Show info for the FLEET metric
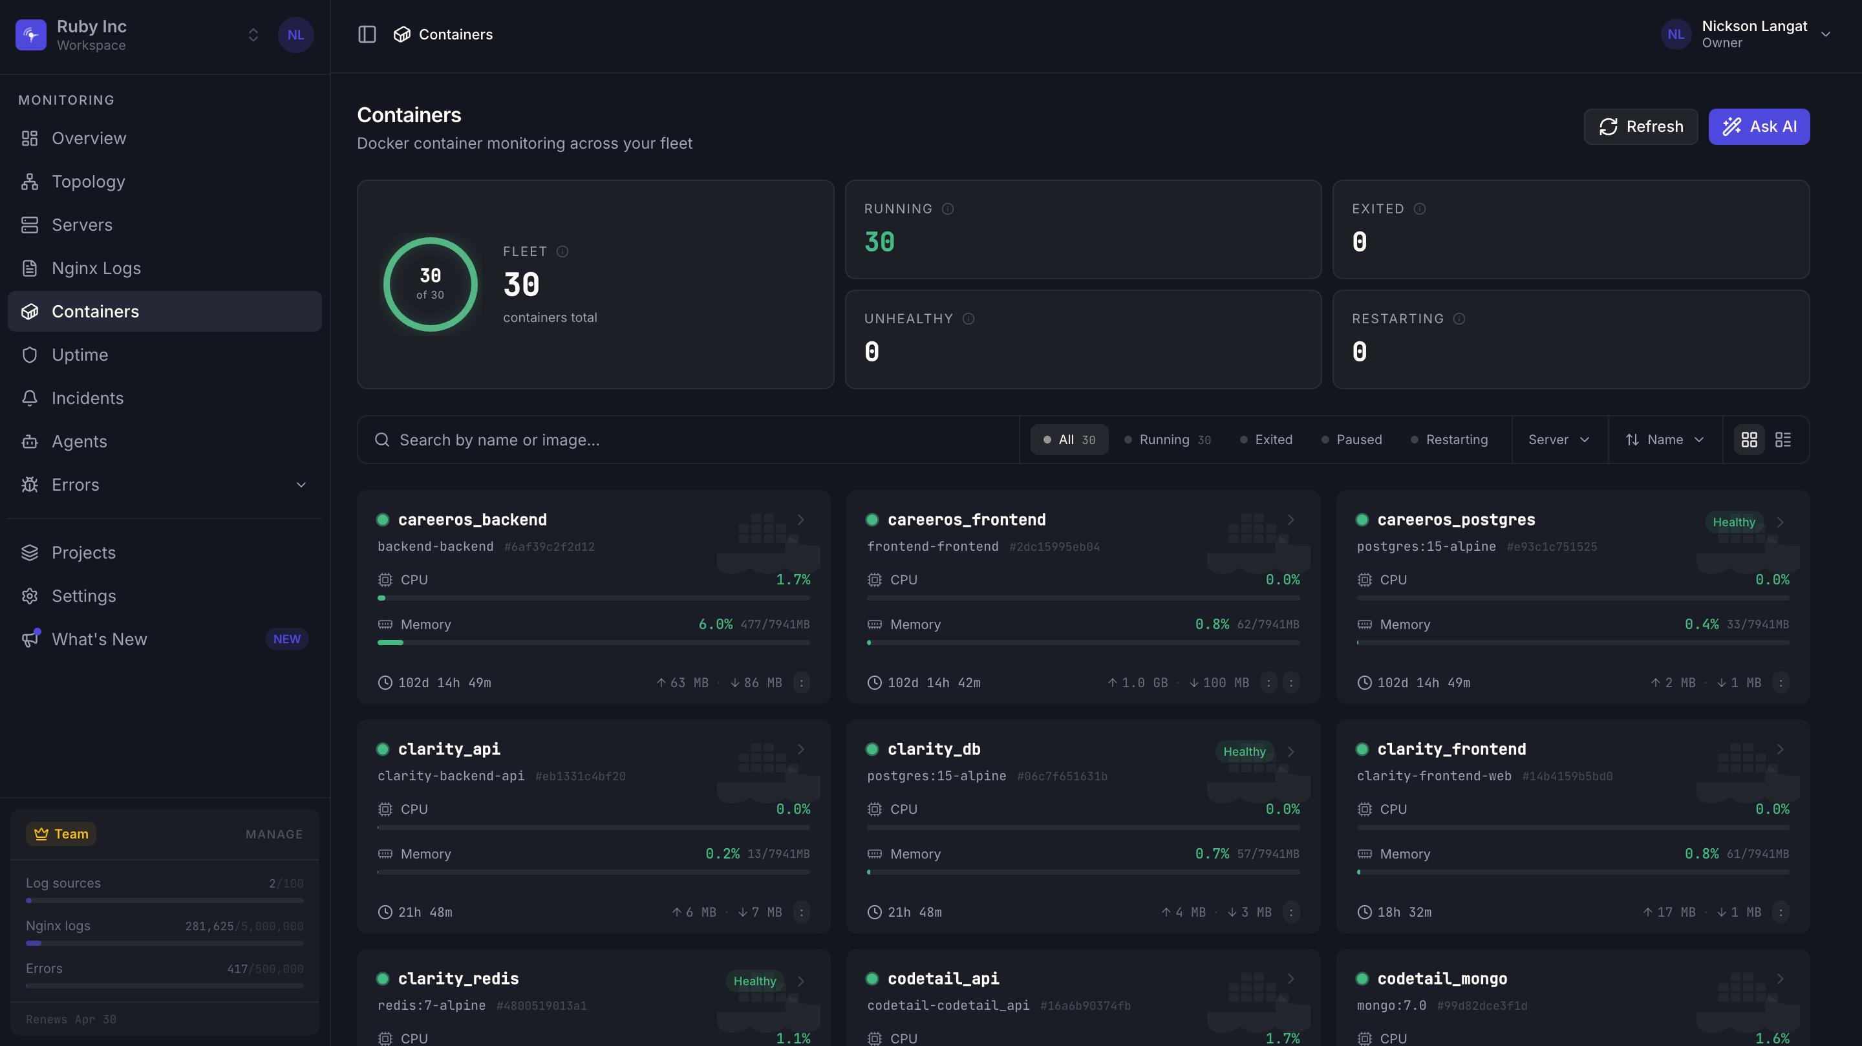This screenshot has width=1862, height=1046. (x=562, y=251)
